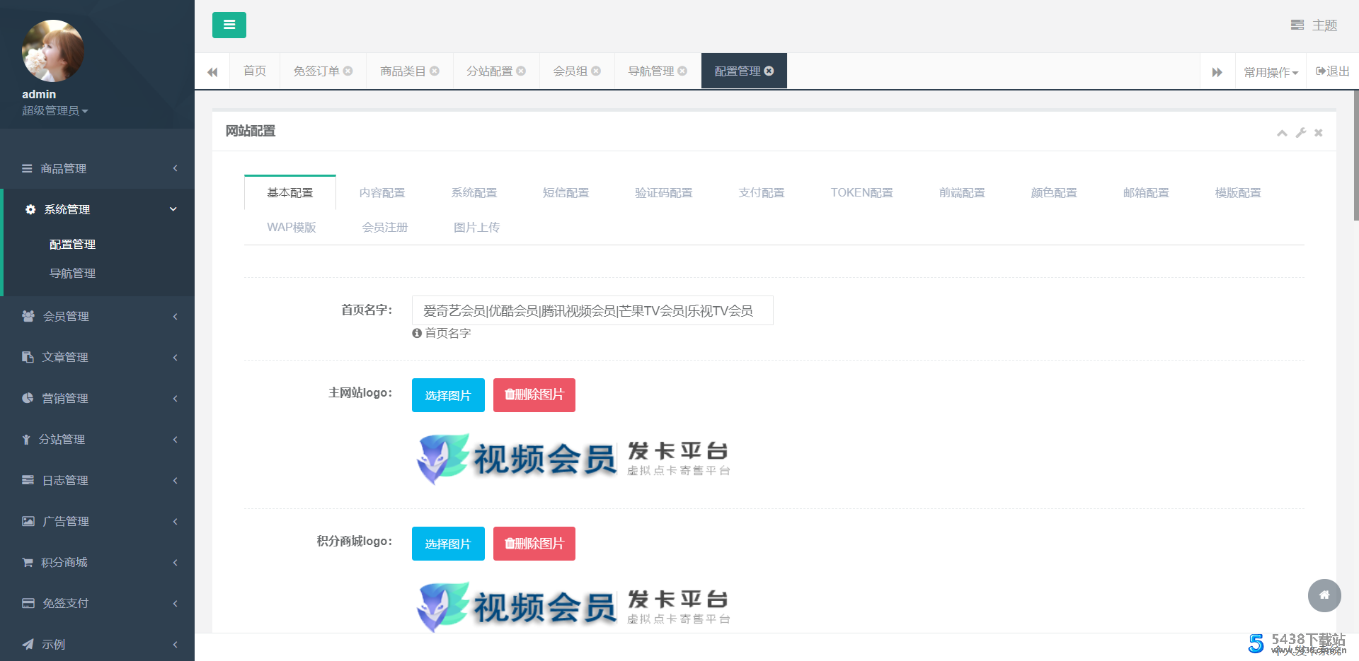
Task: Click the wrench icon in 网站配置 panel
Action: tap(1300, 133)
